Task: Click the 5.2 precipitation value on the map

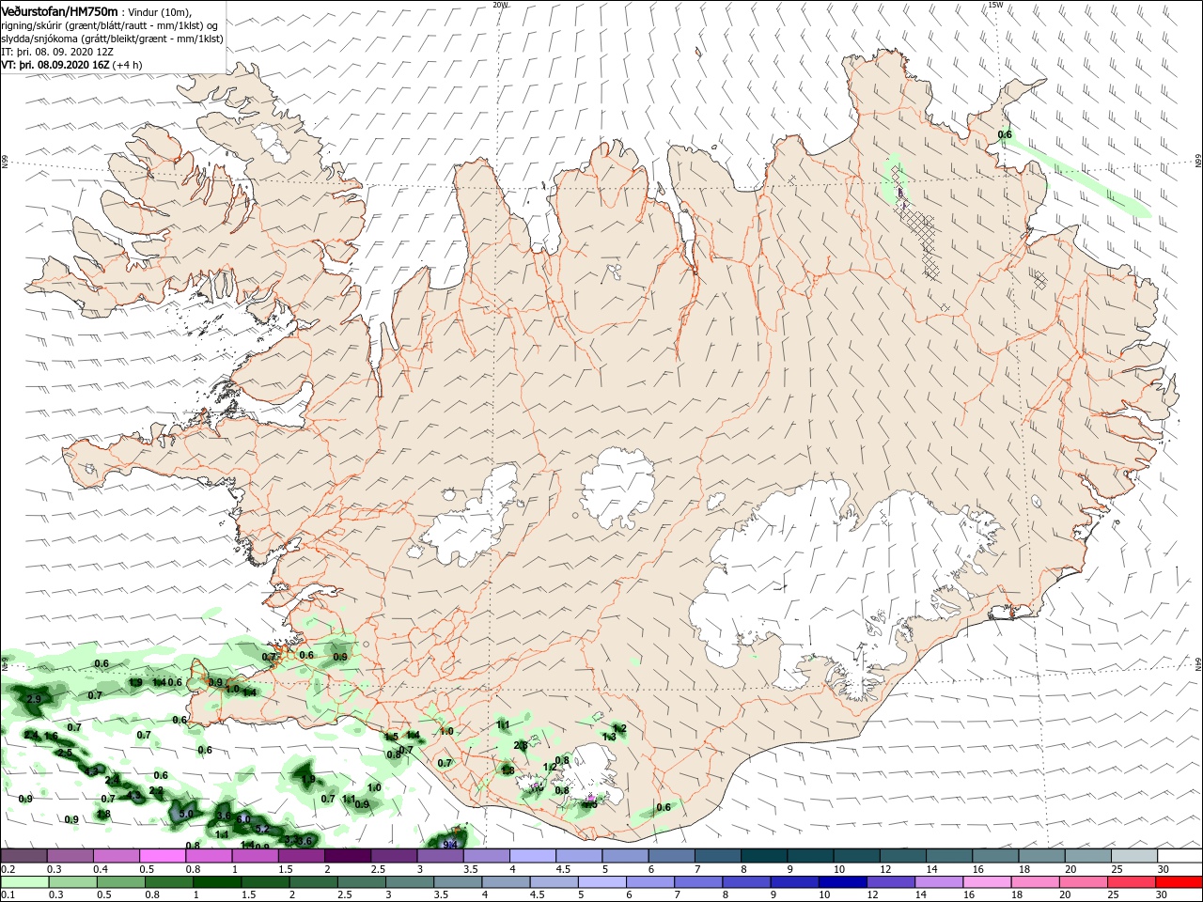Action: pos(262,829)
